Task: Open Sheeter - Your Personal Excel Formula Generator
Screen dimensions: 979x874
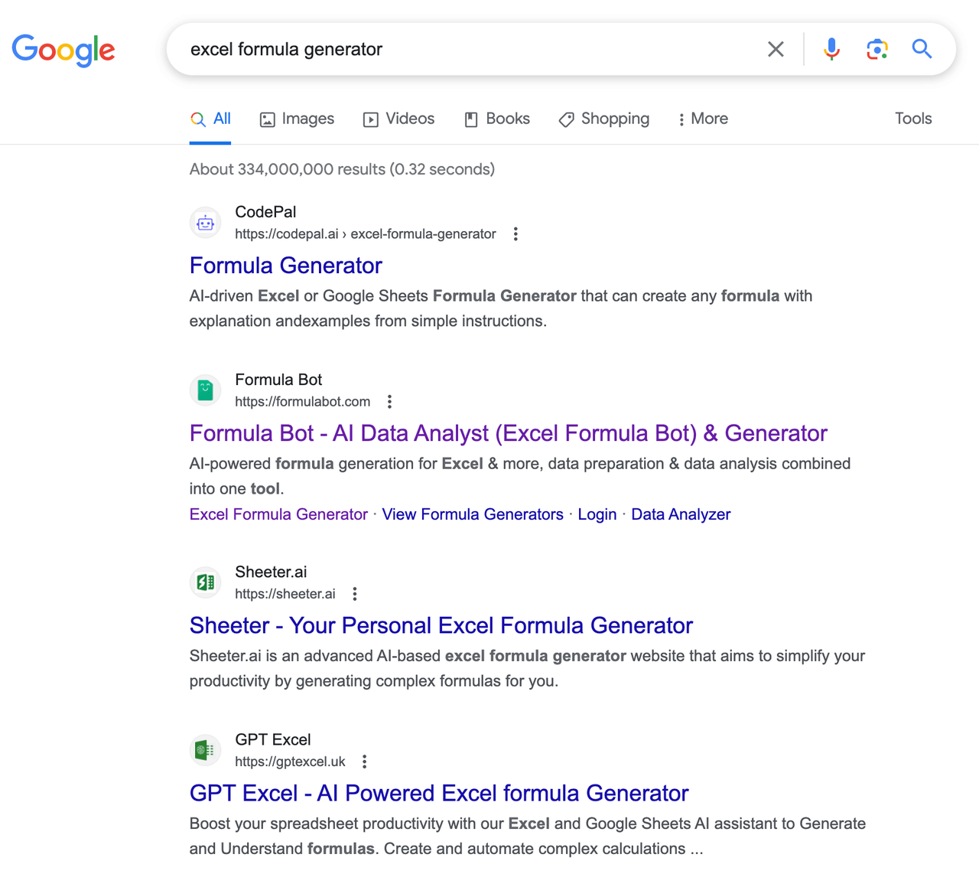Action: (441, 625)
